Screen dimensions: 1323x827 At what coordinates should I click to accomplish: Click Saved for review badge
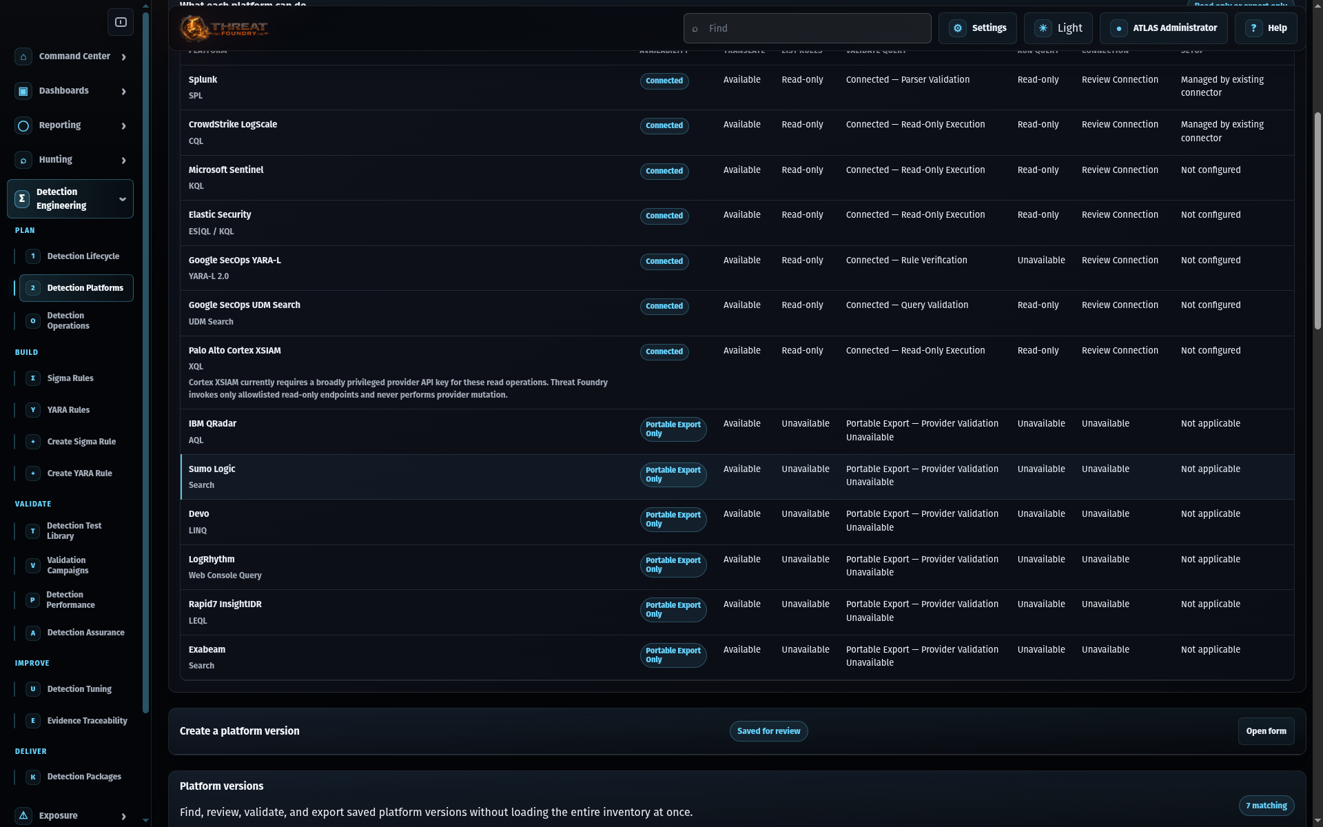[x=768, y=731]
